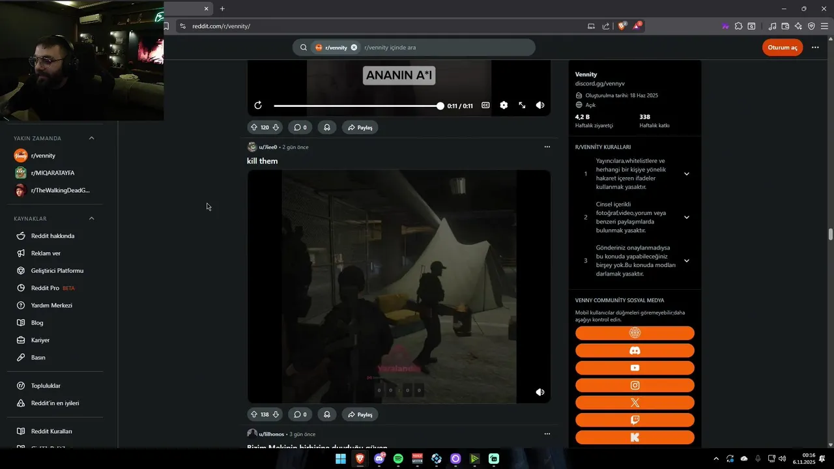
Task: Replay the ANANIN A*I video
Action: [258, 106]
